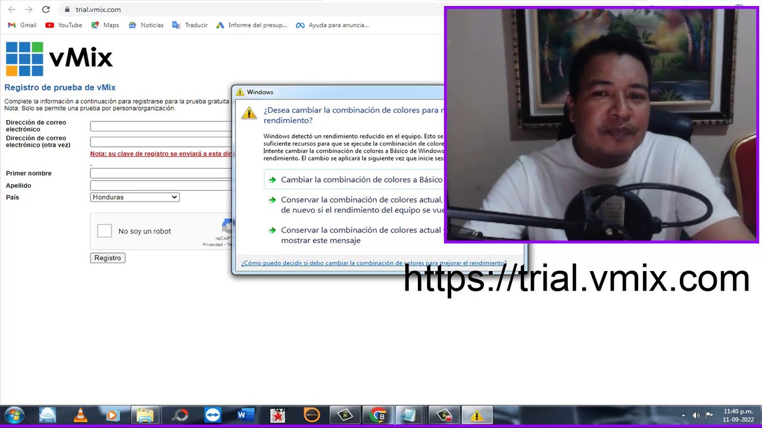View site info via the padlock icon
Viewport: 762px width, 428px height.
pos(67,10)
